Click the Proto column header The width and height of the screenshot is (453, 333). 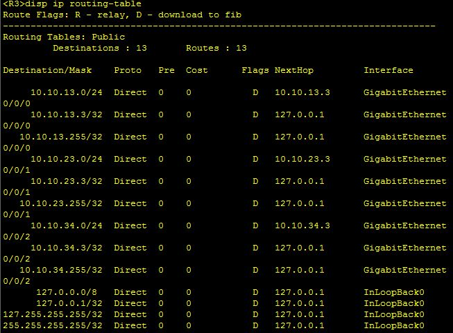(x=128, y=70)
